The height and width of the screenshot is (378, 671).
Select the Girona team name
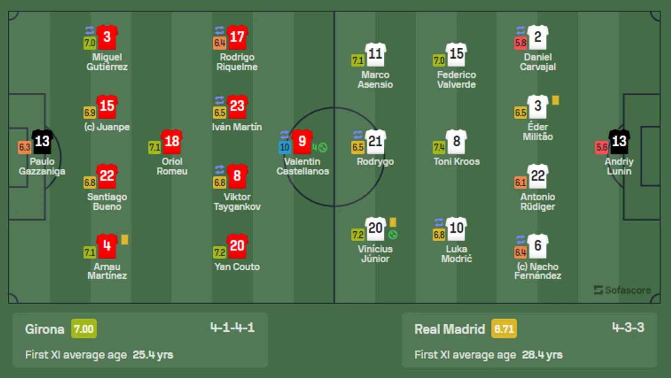pos(45,329)
